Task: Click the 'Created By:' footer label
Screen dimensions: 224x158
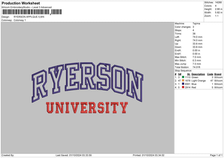Action: click(8, 155)
